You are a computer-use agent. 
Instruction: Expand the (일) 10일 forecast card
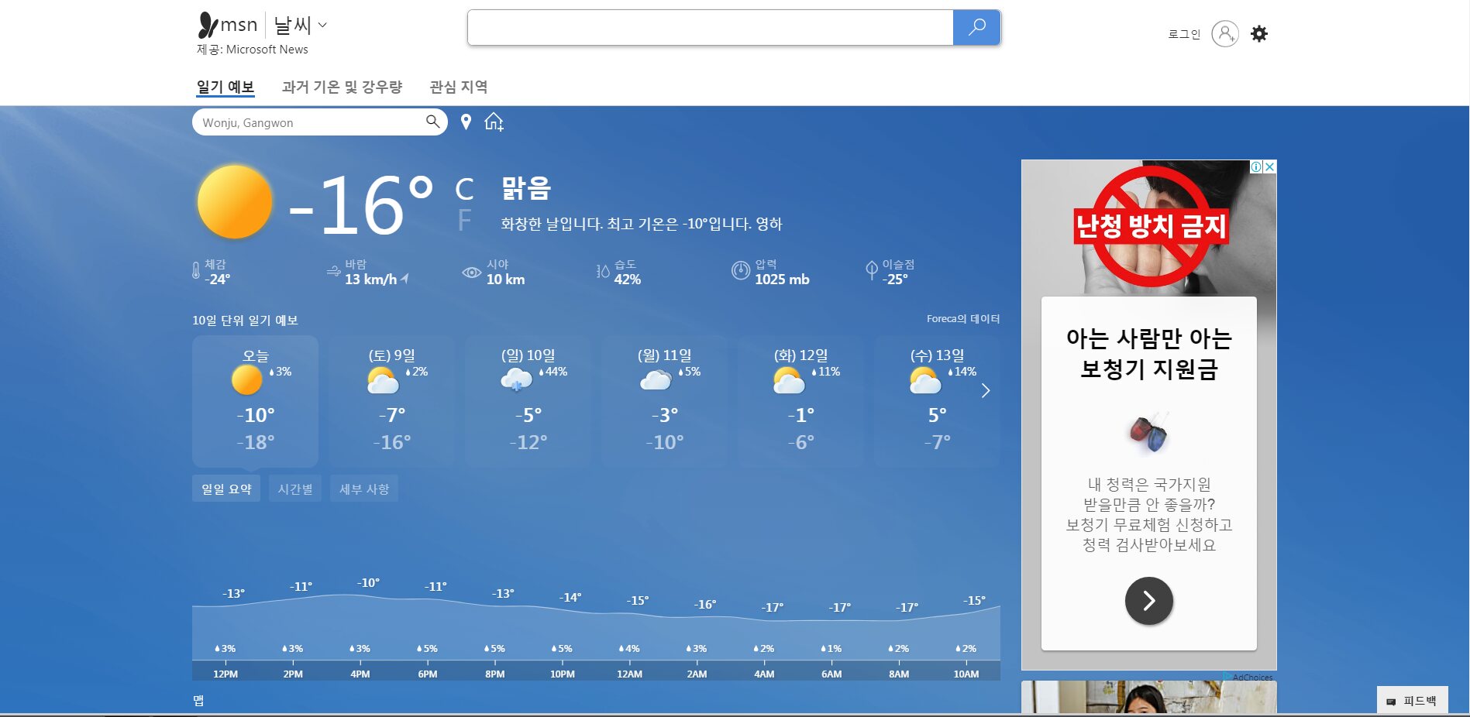528,400
